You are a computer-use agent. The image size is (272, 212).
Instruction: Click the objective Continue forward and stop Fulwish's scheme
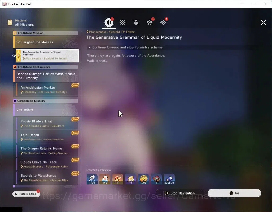(x=127, y=47)
